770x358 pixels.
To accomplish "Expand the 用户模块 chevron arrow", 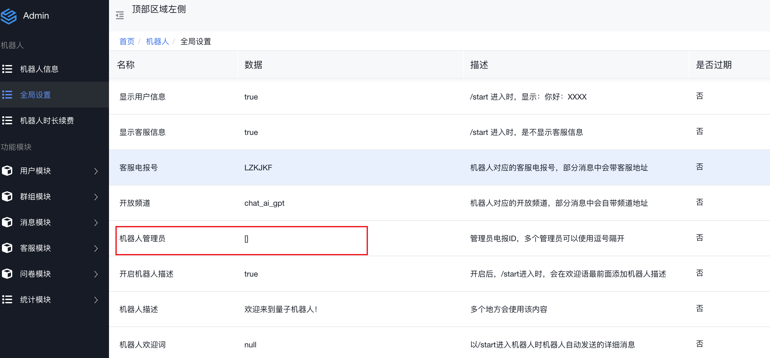I will point(96,171).
